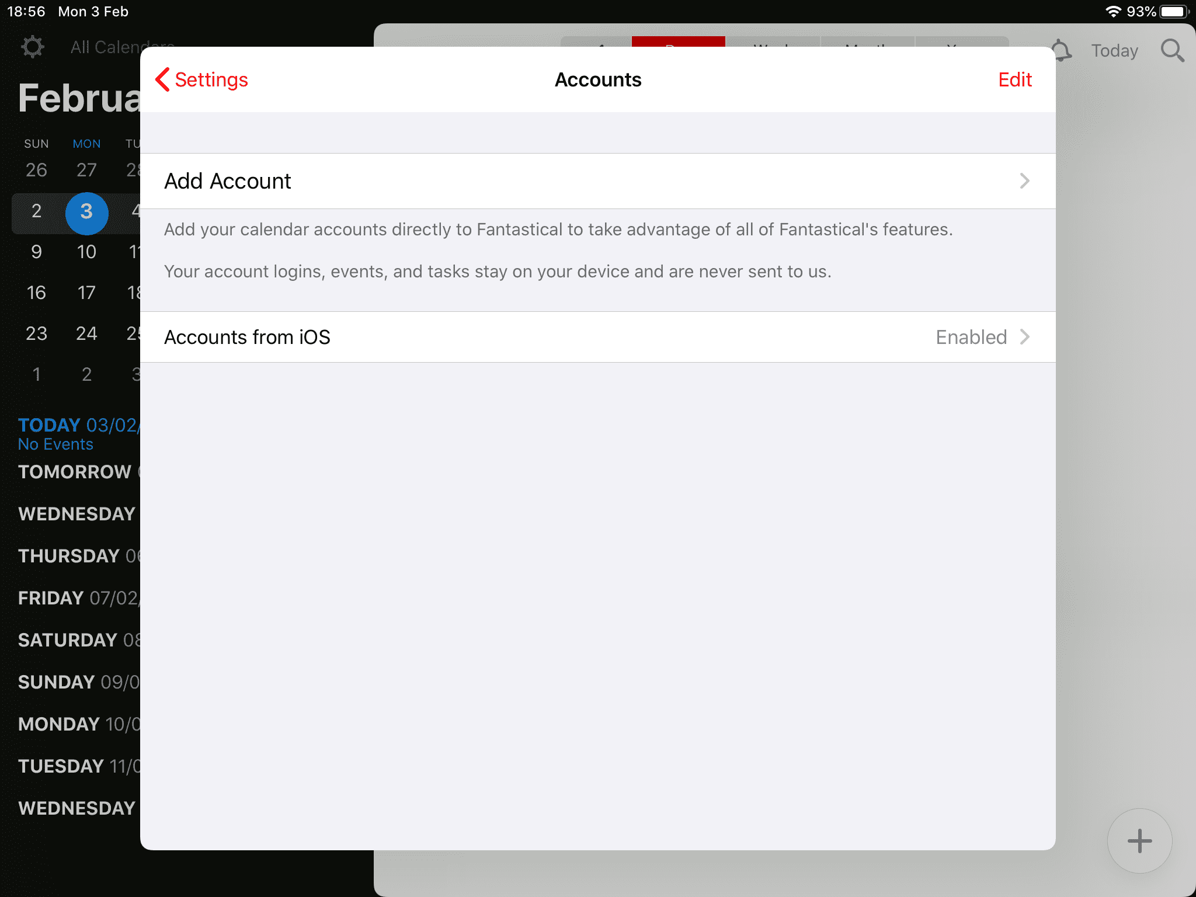Select January 27 in the mini calendar
This screenshot has width=1196, height=897.
(x=86, y=170)
